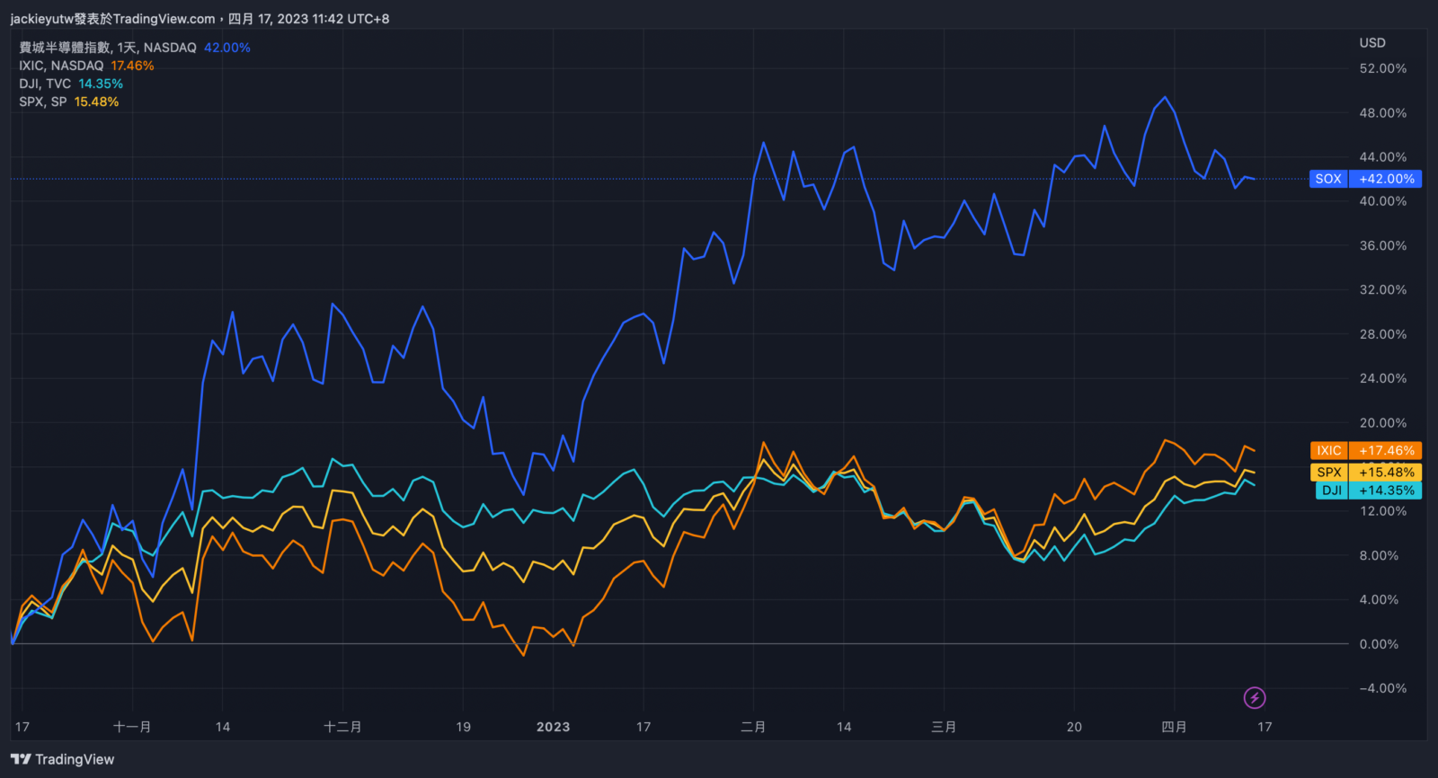Click the 四月 label on time axis
This screenshot has width=1438, height=778.
pos(1174,727)
